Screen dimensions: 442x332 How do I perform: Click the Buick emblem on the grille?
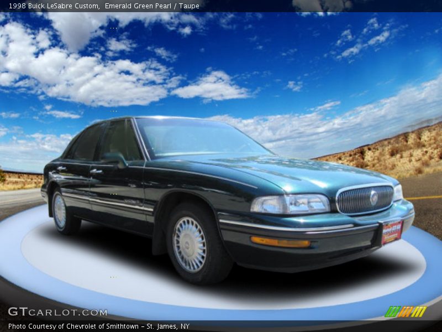(x=374, y=198)
